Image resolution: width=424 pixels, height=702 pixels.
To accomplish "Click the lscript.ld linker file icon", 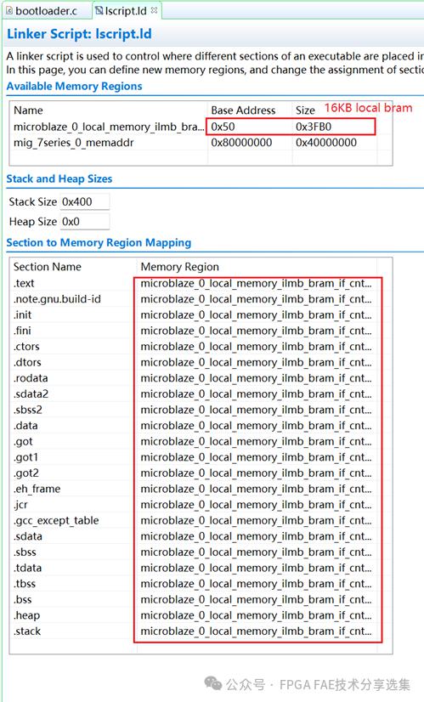I will (x=99, y=11).
